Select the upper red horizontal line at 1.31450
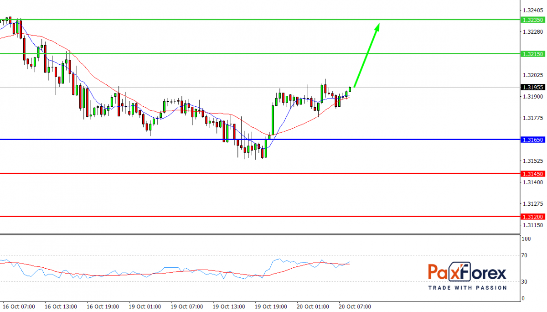Viewport: 547px width, 312px height. [x=260, y=173]
